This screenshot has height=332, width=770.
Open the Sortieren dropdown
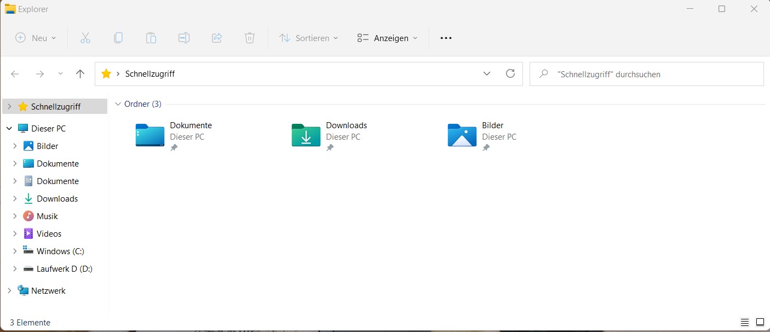[308, 38]
